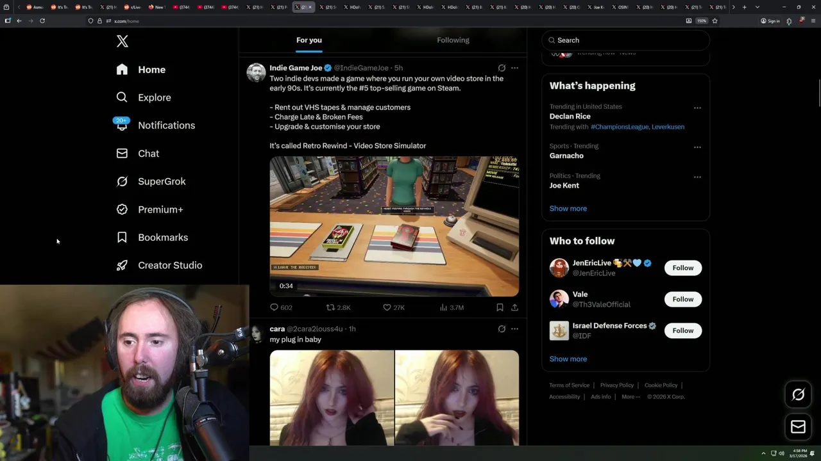Open the Explore search icon

[122, 97]
